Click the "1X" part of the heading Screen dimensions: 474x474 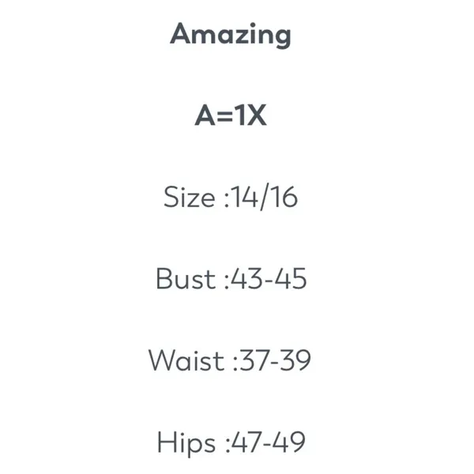[x=250, y=115]
